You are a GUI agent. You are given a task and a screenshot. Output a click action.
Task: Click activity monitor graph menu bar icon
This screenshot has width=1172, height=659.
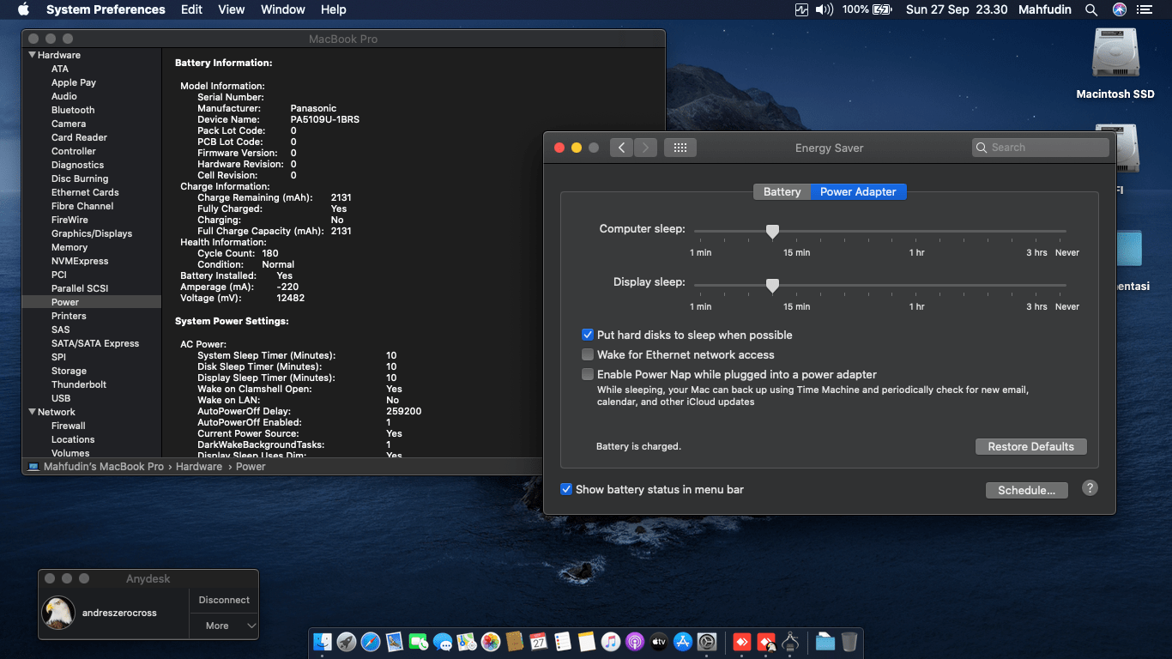[x=802, y=9]
